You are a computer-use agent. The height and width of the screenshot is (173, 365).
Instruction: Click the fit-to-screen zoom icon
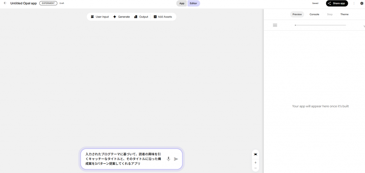tap(256, 154)
